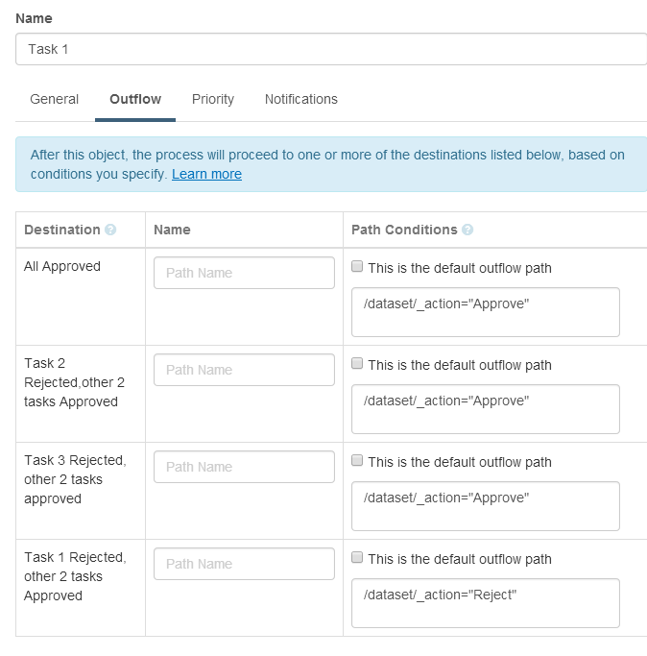647x656 pixels.
Task: Open the Priority tab
Action: [213, 99]
